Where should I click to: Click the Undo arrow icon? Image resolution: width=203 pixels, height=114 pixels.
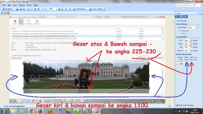[x=43, y=9]
